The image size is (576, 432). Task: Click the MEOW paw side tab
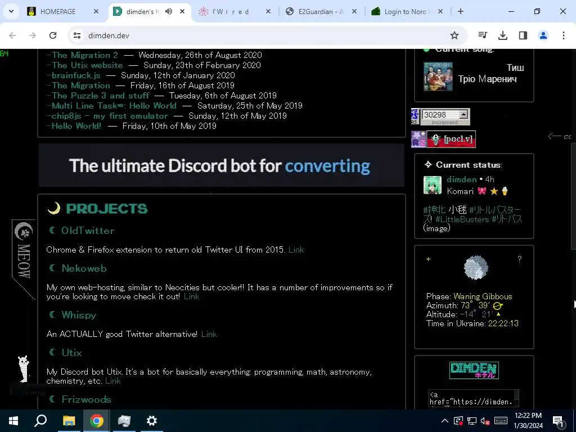pos(24,259)
